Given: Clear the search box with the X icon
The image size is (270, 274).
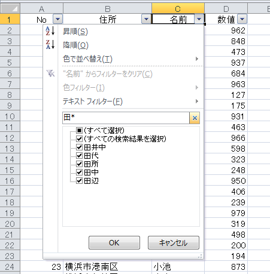Looking at the screenshot, I should 195,118.
